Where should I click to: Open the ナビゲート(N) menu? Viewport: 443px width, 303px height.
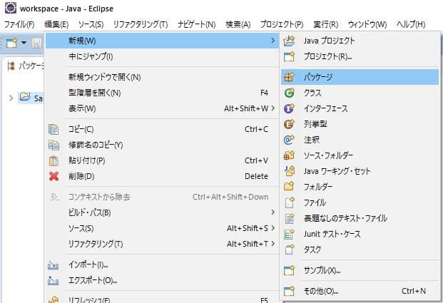[x=197, y=24]
